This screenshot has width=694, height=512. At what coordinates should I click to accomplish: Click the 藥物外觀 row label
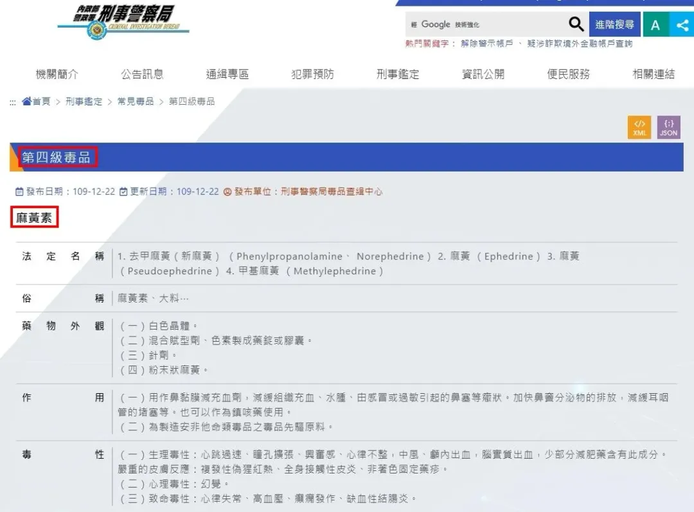coord(63,326)
